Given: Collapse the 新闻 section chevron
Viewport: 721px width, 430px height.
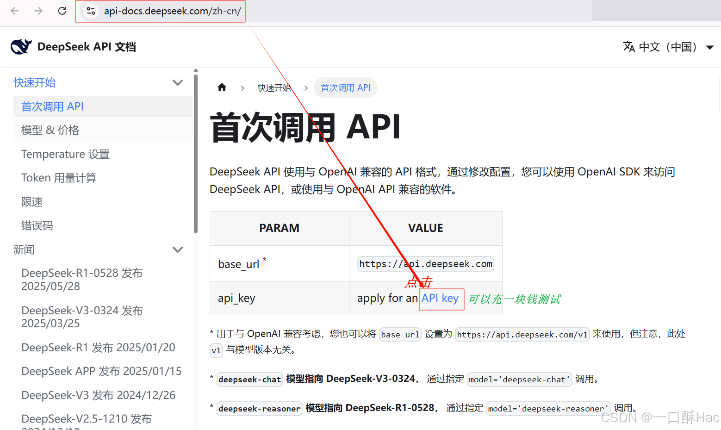Looking at the screenshot, I should tap(178, 250).
